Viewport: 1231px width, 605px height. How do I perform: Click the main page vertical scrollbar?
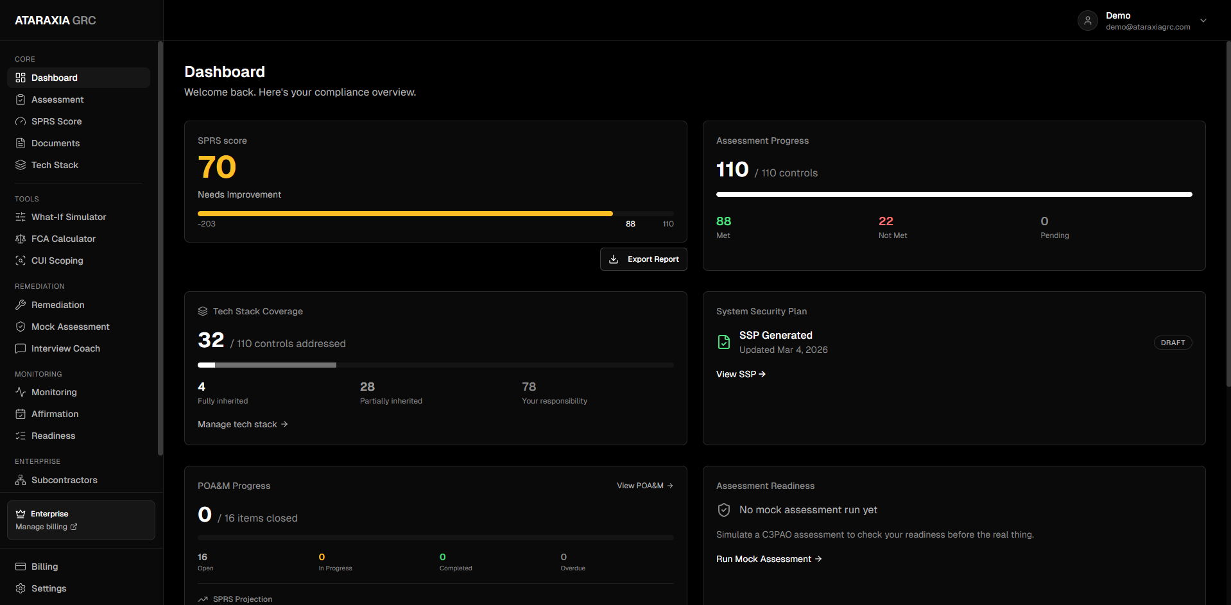point(1228,214)
